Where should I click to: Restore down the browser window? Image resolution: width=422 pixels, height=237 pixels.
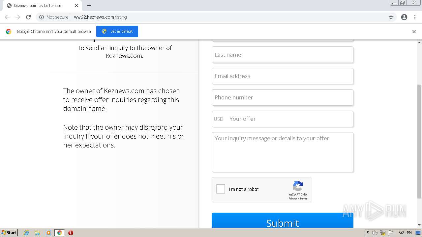(402, 3)
